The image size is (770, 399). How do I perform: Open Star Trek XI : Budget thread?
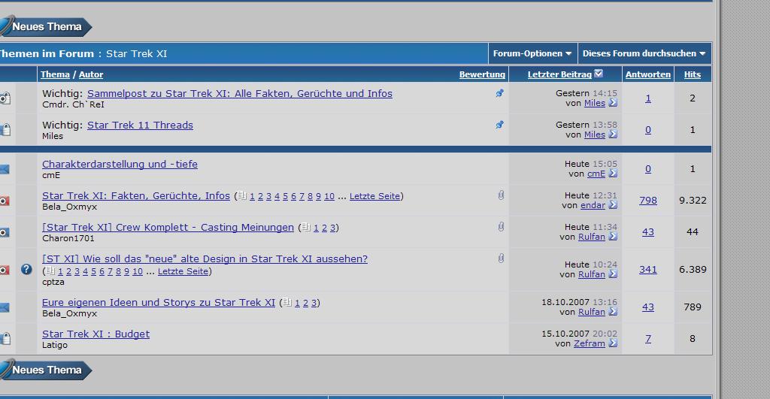[x=95, y=334]
